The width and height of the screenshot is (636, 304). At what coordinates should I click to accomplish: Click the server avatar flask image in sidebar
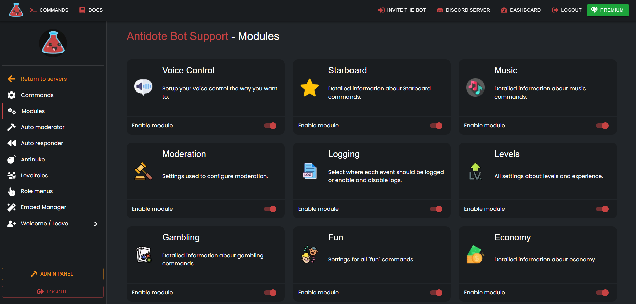[x=53, y=43]
